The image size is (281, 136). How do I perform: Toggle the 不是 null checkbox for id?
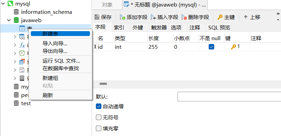tap(211, 47)
